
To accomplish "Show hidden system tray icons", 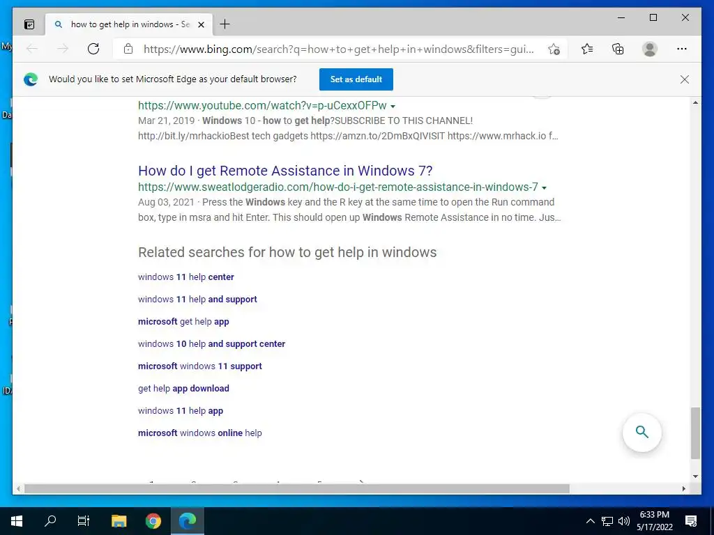I will coord(590,521).
